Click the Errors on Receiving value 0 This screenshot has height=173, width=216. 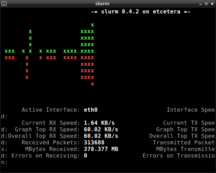pyautogui.click(x=86, y=156)
